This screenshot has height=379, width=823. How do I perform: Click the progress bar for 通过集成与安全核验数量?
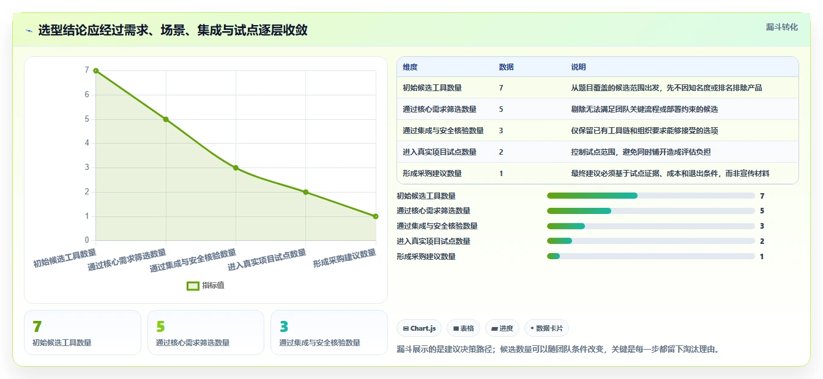click(x=651, y=226)
